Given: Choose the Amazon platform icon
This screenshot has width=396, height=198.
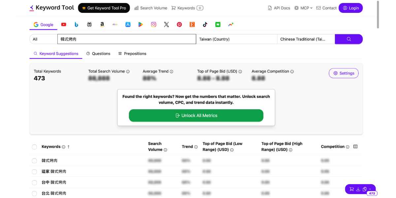Looking at the screenshot, I should click(x=102, y=24).
